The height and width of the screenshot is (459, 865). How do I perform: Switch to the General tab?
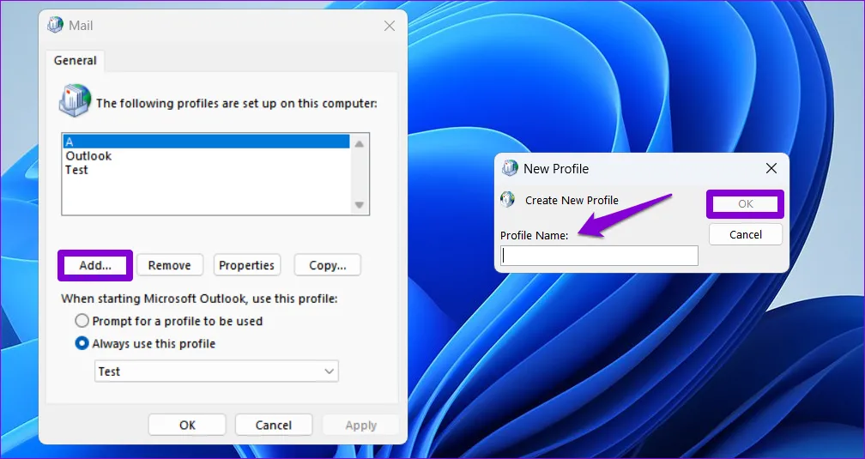pyautogui.click(x=76, y=61)
